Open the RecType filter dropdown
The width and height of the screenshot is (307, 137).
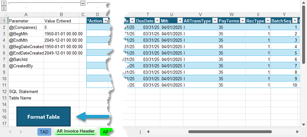click(267, 21)
